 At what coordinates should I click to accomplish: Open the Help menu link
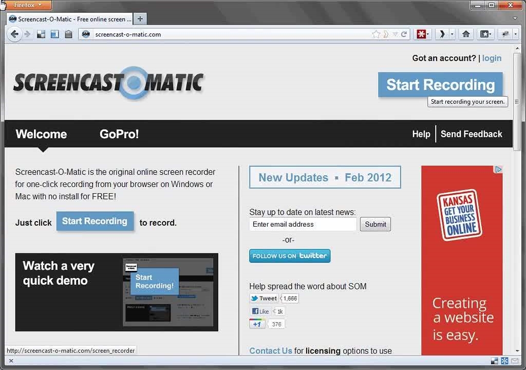[421, 134]
